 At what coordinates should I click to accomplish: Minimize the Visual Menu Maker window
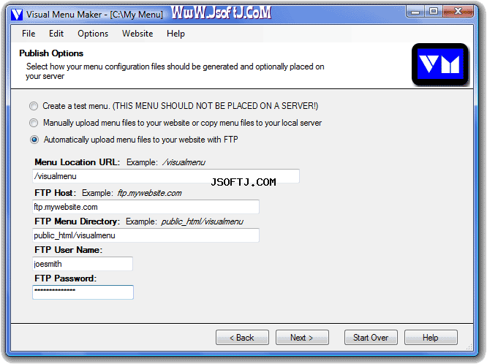(x=415, y=12)
